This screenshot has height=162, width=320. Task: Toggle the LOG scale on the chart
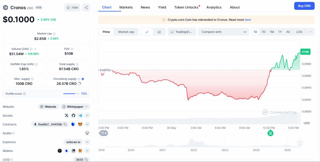point(299,32)
